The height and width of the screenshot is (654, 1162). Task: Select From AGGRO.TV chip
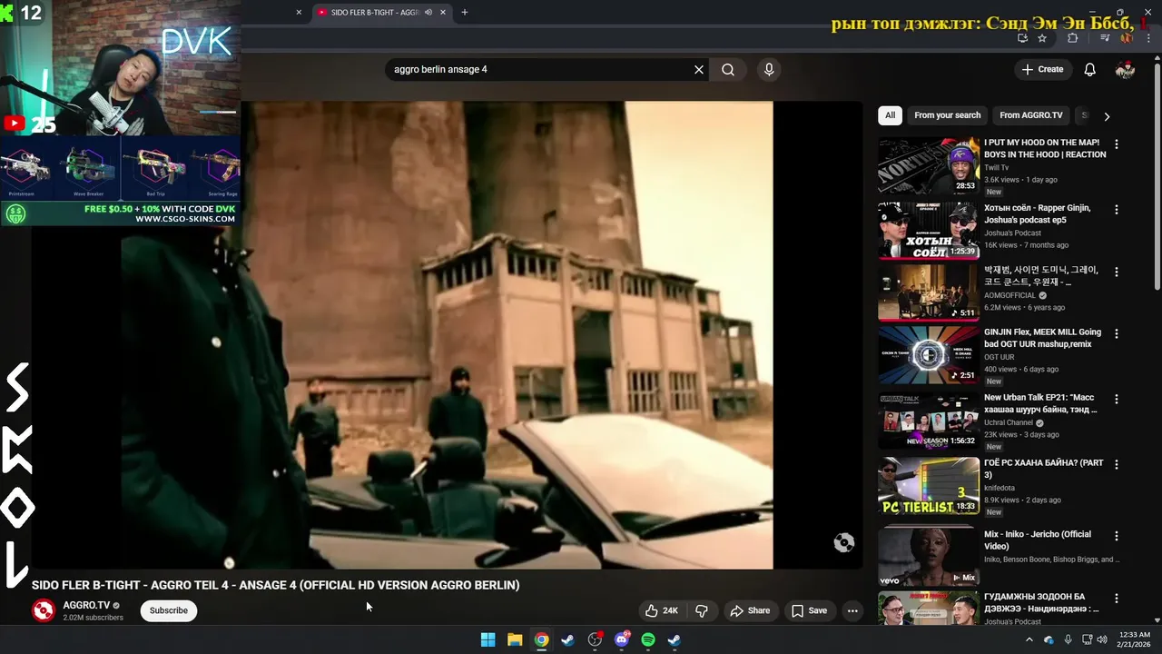coord(1031,115)
